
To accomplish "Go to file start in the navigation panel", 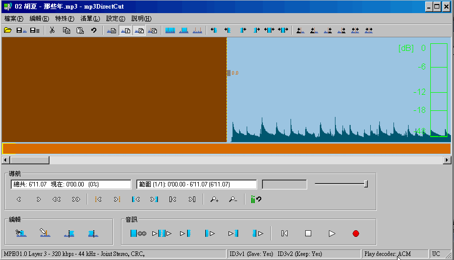I will pos(173,199).
